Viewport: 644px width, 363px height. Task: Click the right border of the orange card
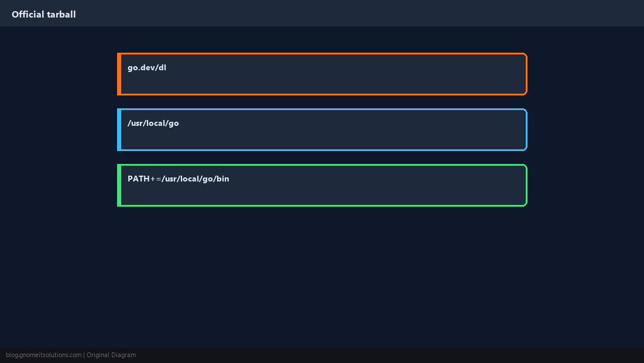(x=526, y=74)
